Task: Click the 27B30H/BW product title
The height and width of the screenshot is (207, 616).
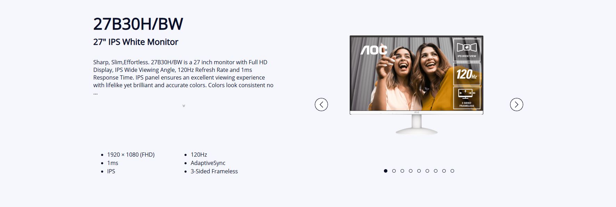Action: 138,24
